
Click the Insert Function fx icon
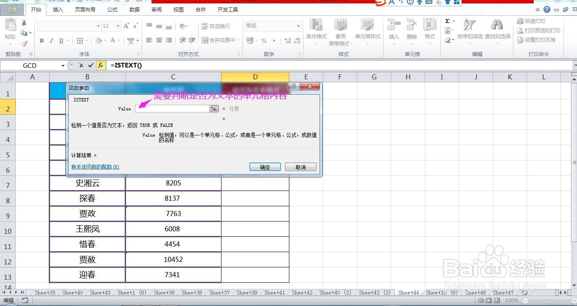point(101,65)
